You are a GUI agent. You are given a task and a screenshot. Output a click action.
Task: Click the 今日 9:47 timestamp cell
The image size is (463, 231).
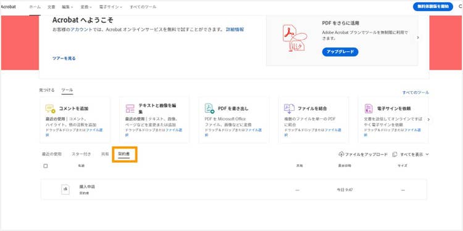345,190
